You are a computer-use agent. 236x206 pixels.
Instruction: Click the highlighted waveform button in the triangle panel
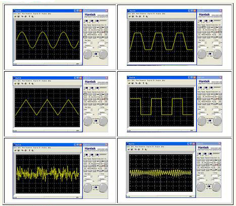[85, 94]
